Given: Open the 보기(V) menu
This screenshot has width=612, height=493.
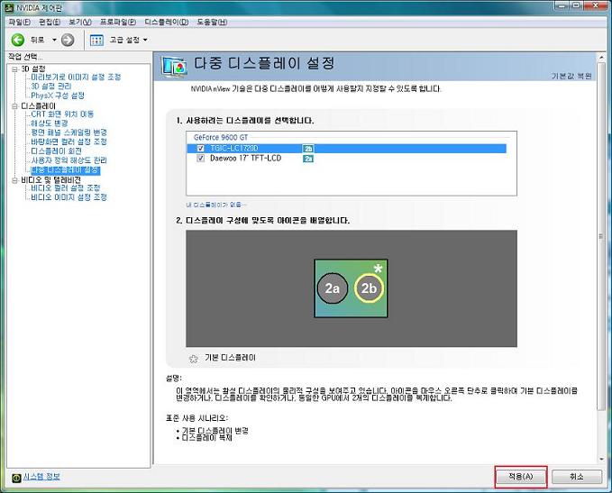Looking at the screenshot, I should point(80,22).
